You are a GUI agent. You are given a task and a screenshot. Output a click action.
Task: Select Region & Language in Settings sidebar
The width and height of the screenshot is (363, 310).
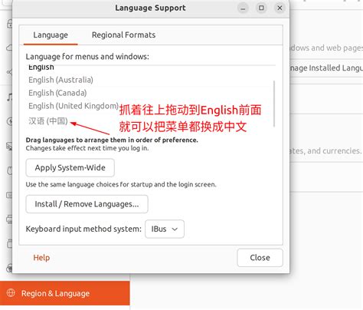click(65, 293)
